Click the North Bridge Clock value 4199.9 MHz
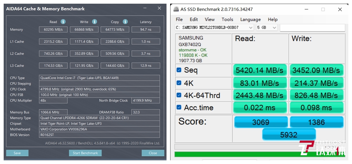The width and height of the screenshot is (352, 164). tap(146, 100)
